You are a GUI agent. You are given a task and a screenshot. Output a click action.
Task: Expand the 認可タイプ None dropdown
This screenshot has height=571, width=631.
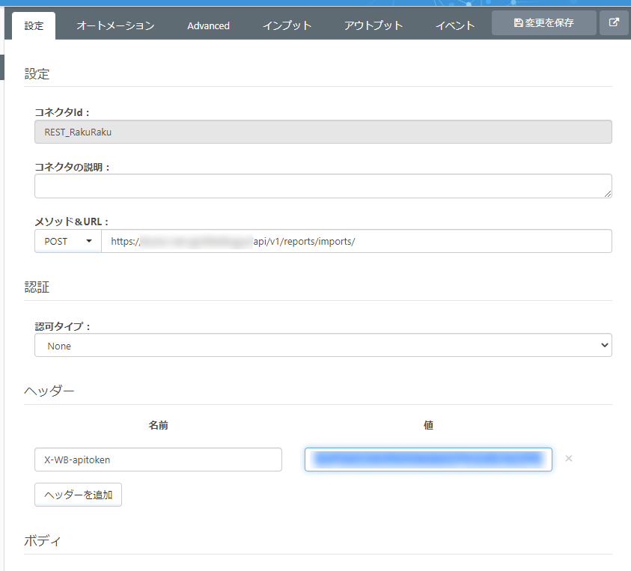coord(323,345)
